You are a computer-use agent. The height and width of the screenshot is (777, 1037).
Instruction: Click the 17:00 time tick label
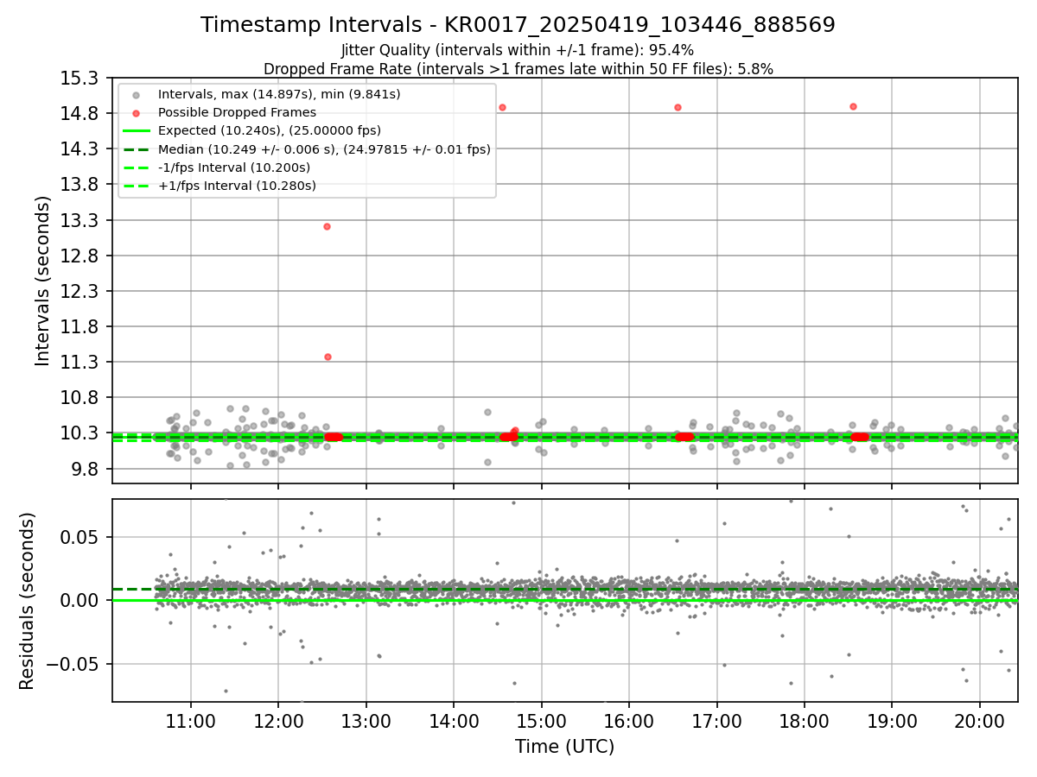click(x=717, y=721)
